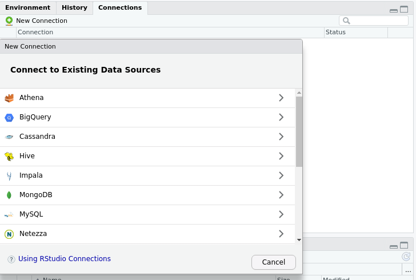The height and width of the screenshot is (280, 416).
Task: Click the help question mark icon
Action: pos(11,259)
